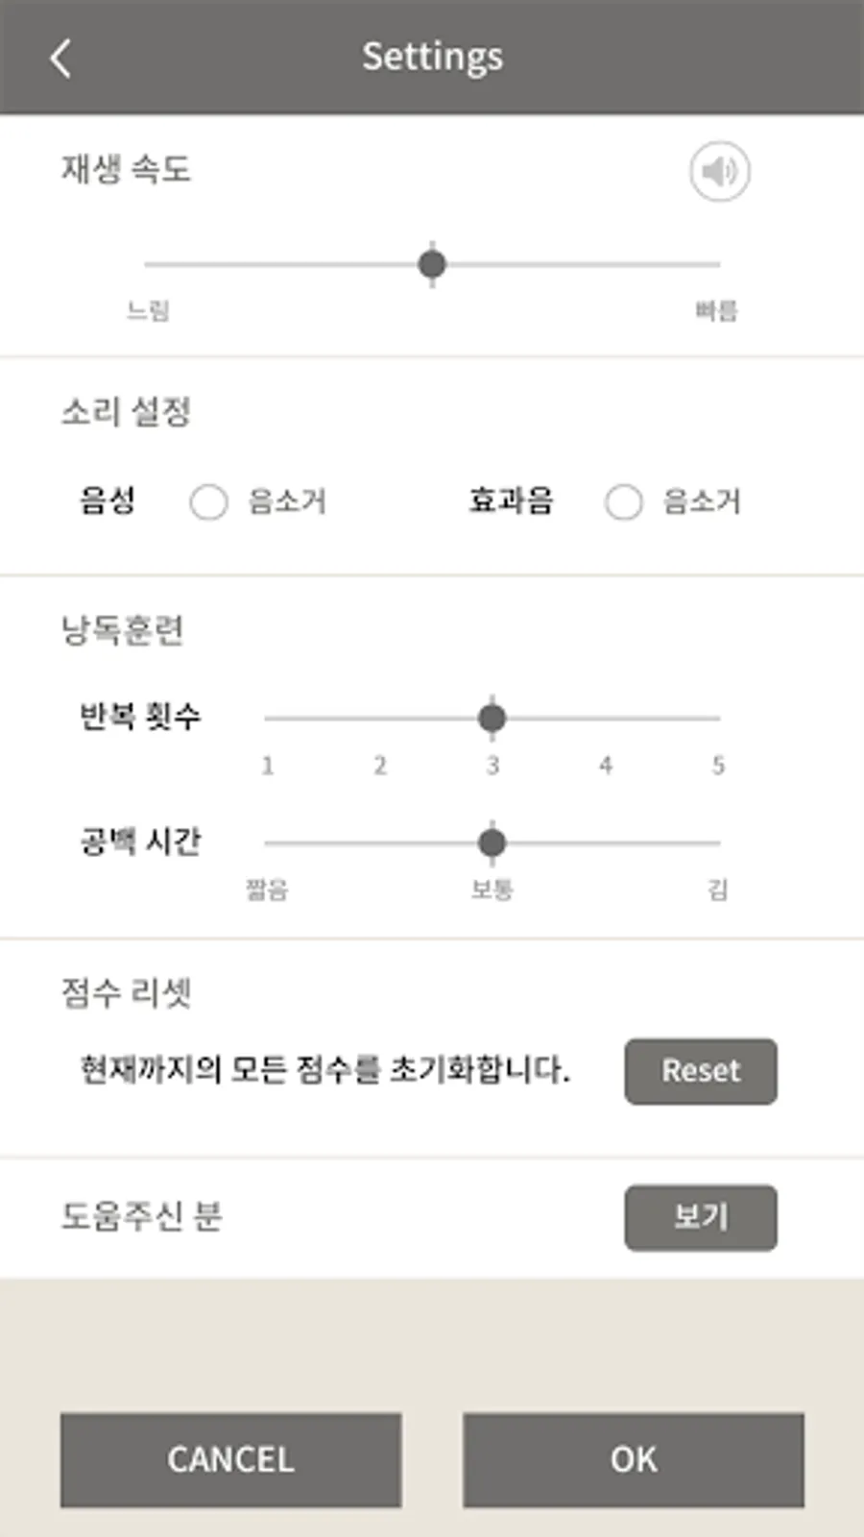This screenshot has height=1537, width=864.
Task: Click the 반복 횟수 slider handle
Action: point(492,718)
